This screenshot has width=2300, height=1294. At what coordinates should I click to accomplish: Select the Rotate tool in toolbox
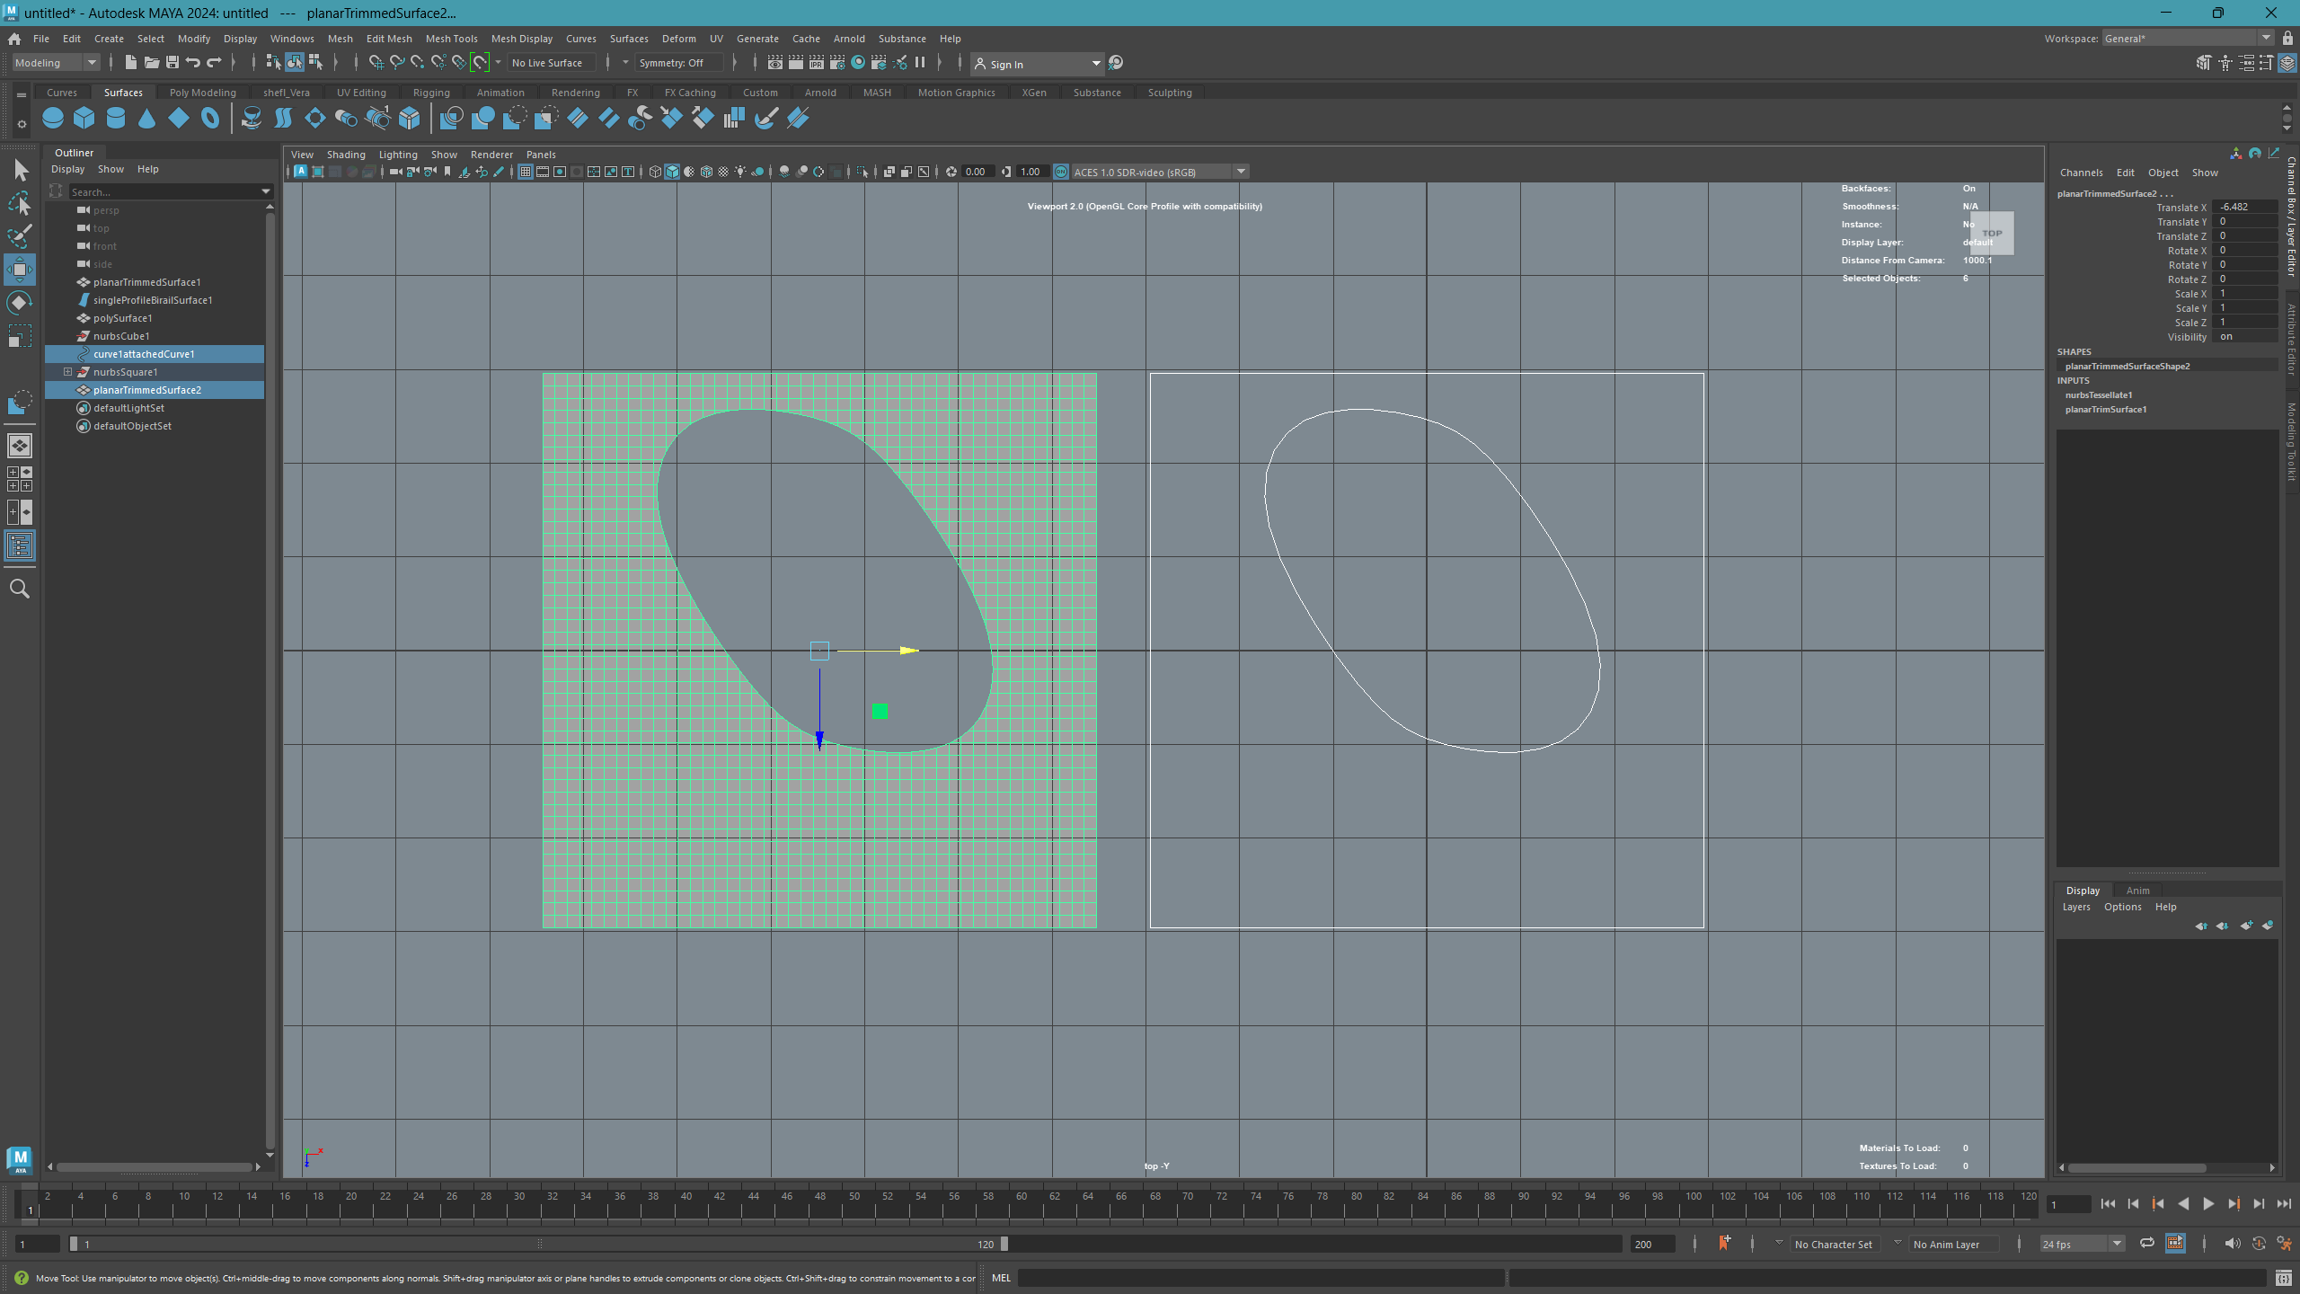20,303
